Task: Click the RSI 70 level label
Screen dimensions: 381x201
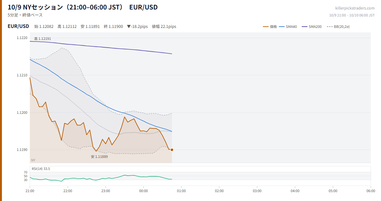Action: click(x=26, y=172)
